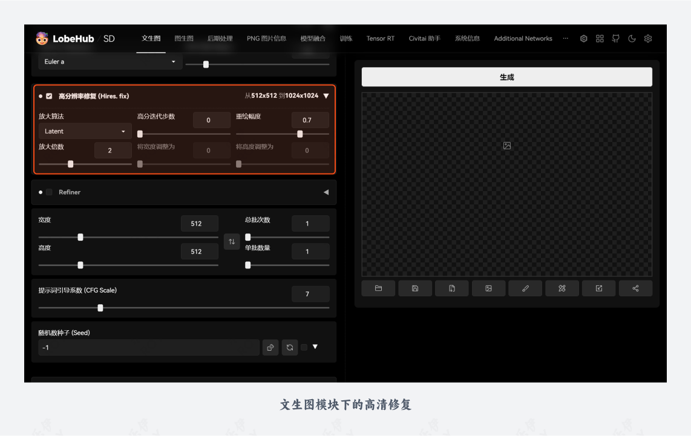This screenshot has height=436, width=691.
Task: Open the Additional Networks tab
Action: [x=523, y=38]
